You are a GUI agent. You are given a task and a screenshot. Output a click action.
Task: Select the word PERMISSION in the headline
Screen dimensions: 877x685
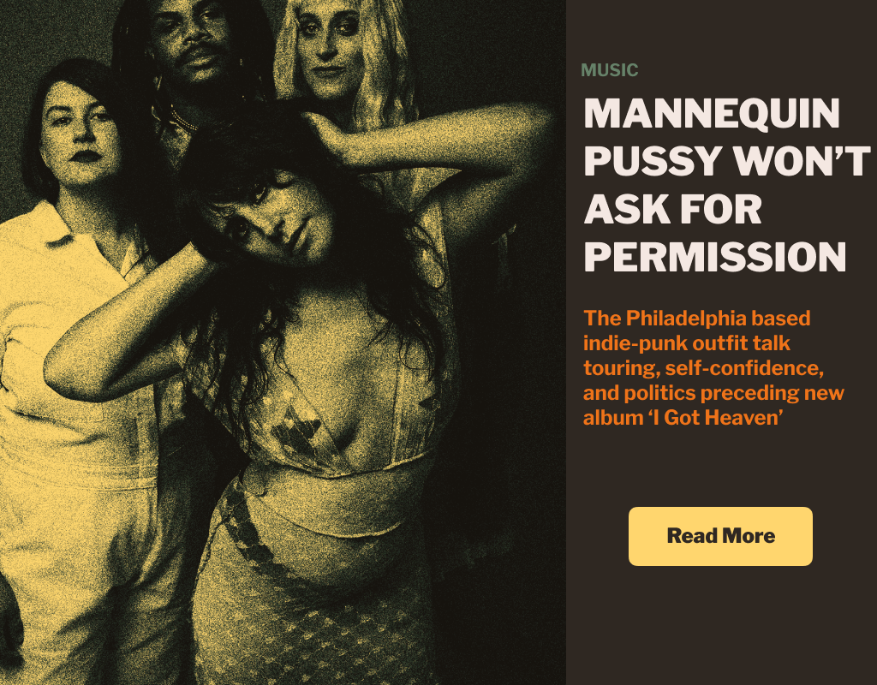pyautogui.click(x=715, y=257)
